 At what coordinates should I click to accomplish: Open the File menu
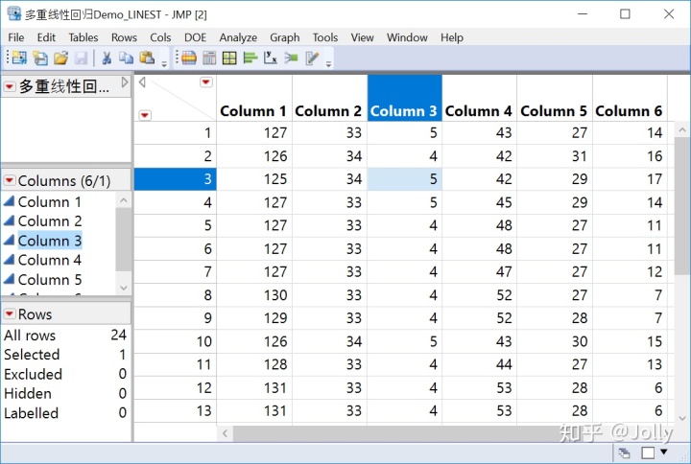click(x=16, y=37)
